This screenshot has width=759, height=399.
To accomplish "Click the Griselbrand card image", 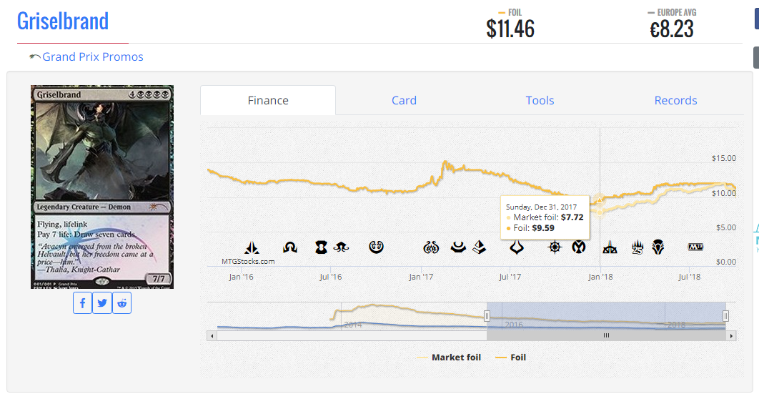I will pyautogui.click(x=102, y=187).
